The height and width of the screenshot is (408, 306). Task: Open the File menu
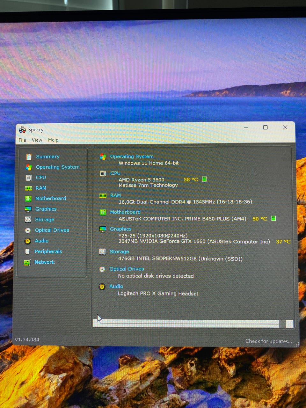22,140
